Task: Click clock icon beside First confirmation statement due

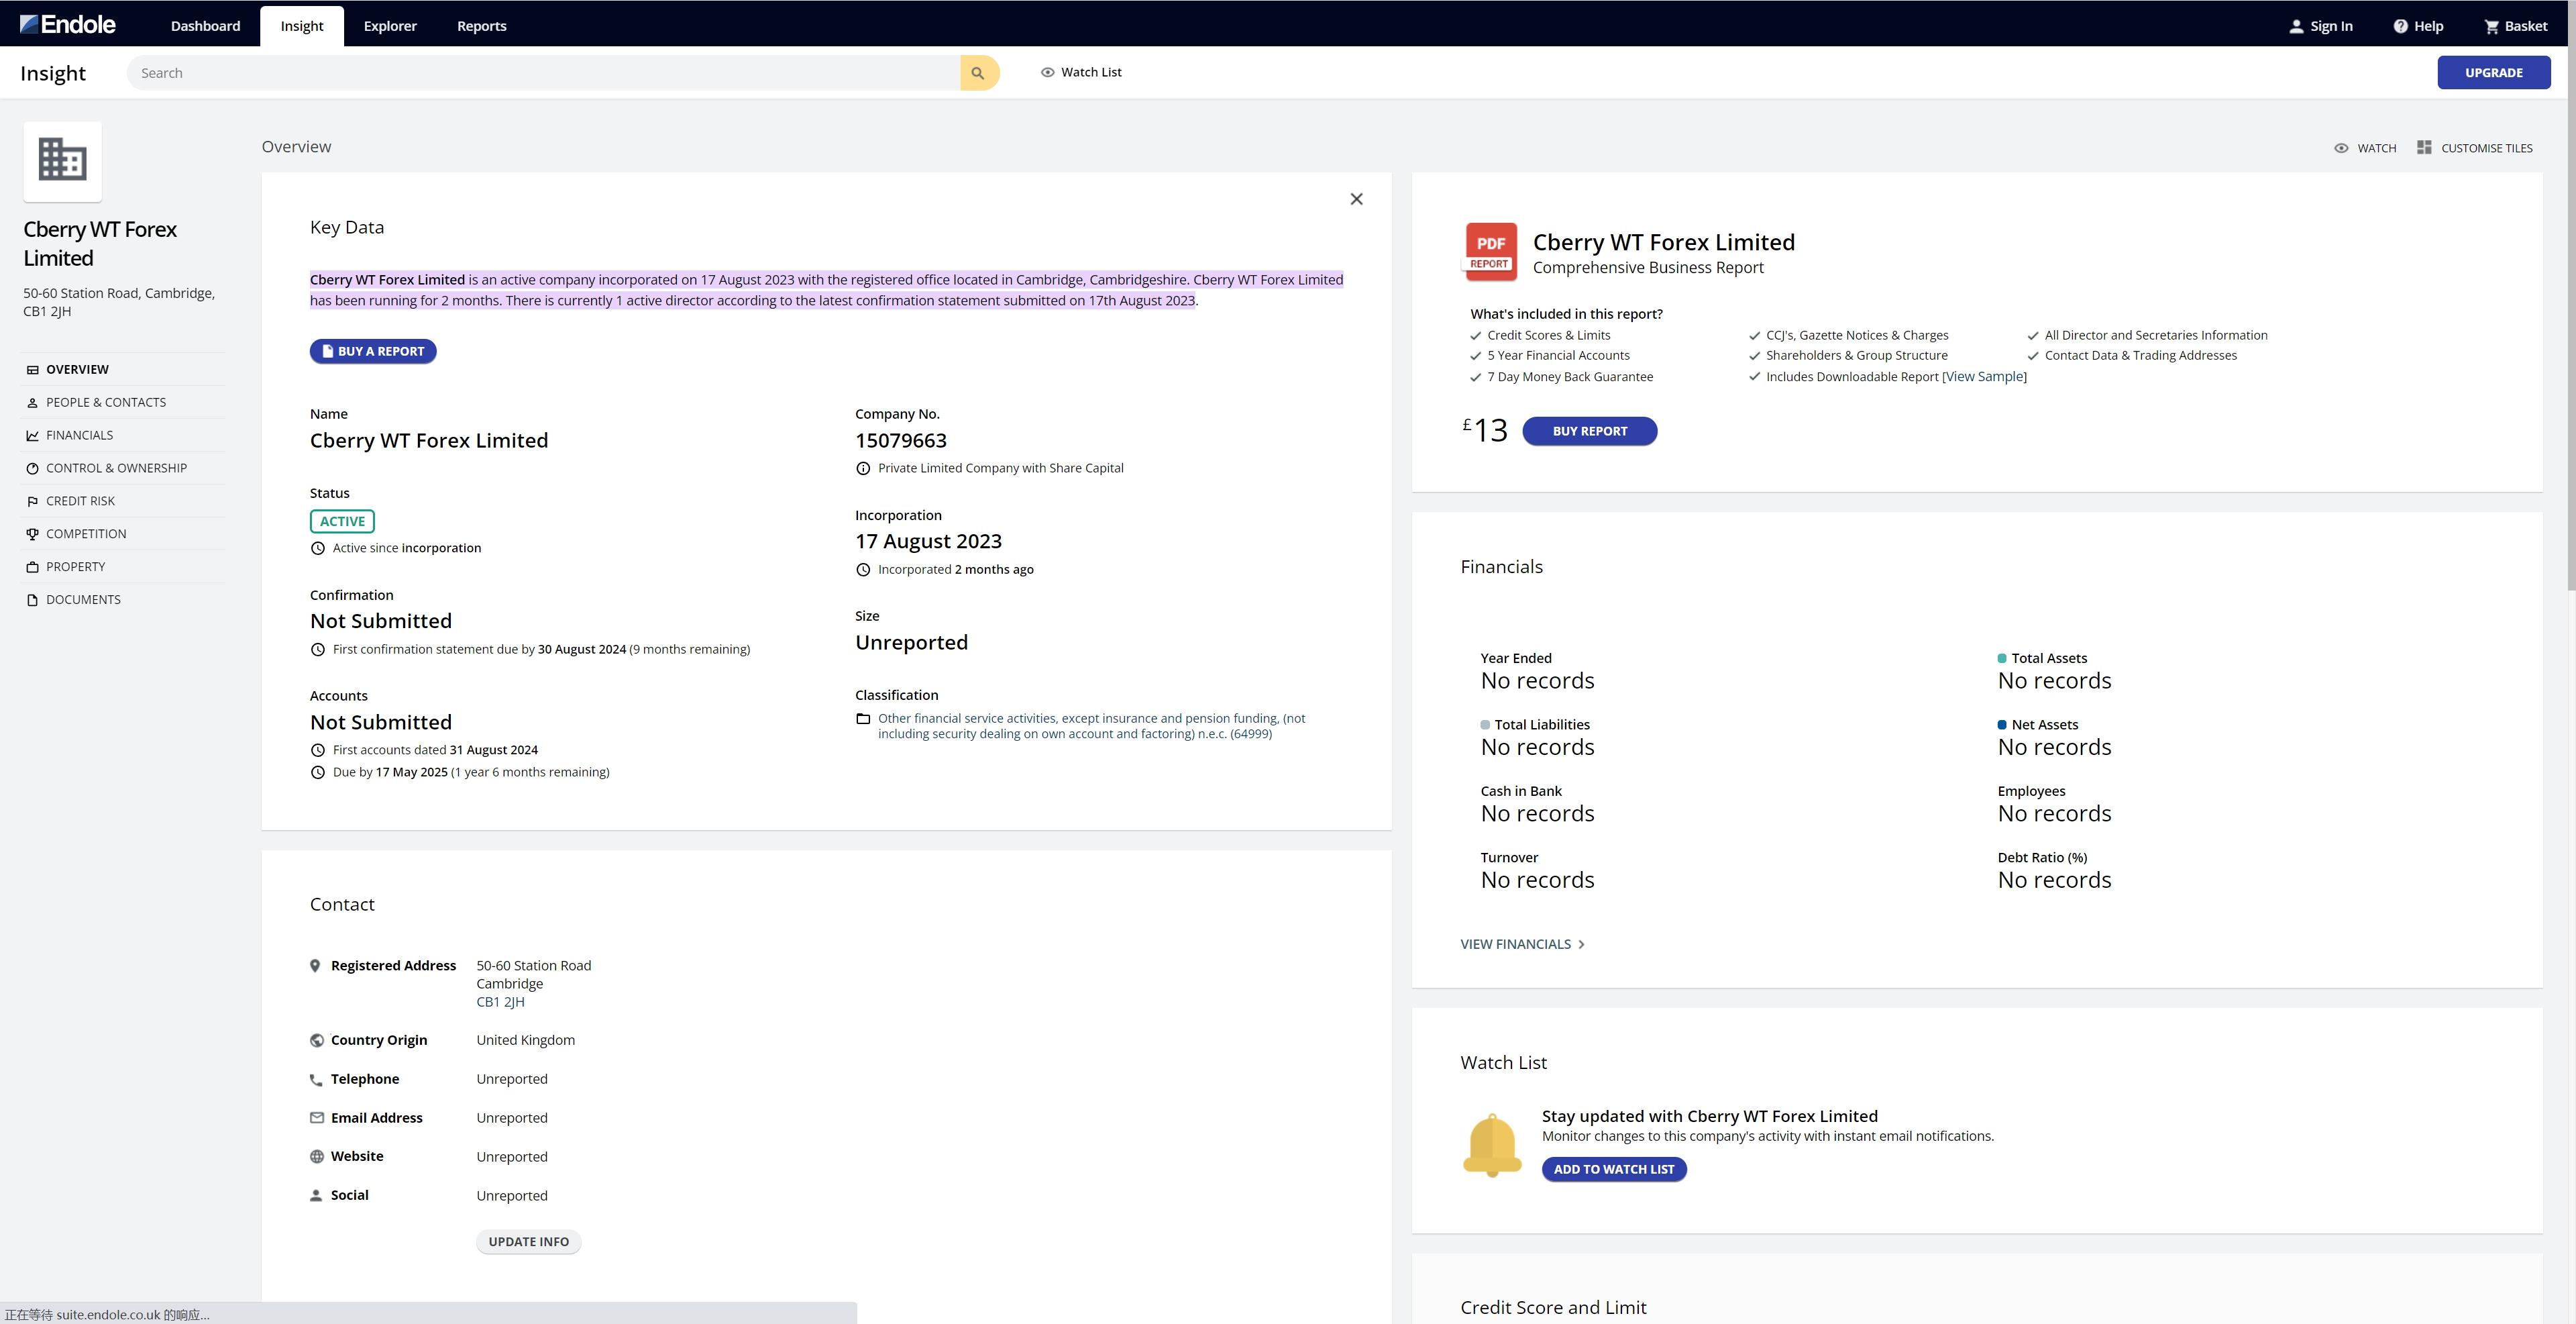Action: pyautogui.click(x=318, y=650)
